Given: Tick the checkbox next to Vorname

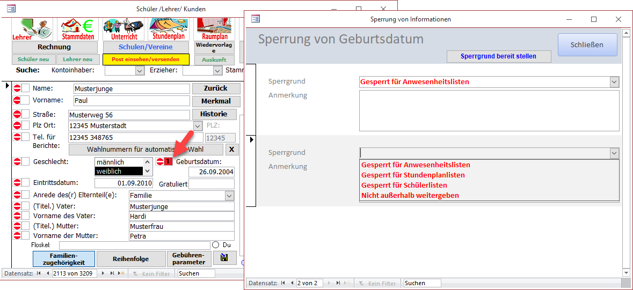Looking at the screenshot, I should click(x=26, y=101).
